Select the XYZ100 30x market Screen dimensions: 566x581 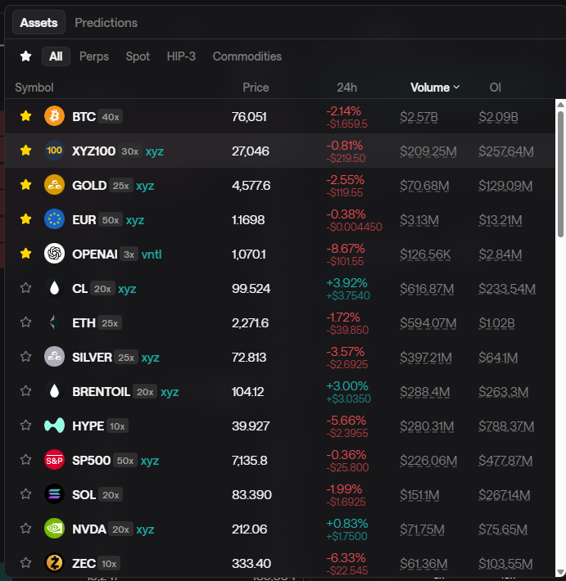280,151
